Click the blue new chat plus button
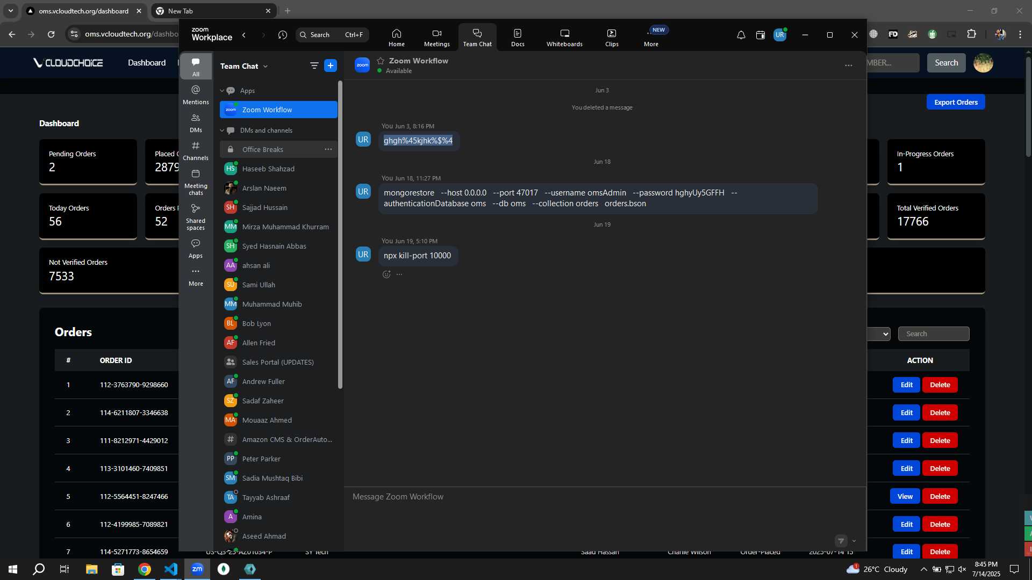1032x580 pixels. click(x=331, y=66)
